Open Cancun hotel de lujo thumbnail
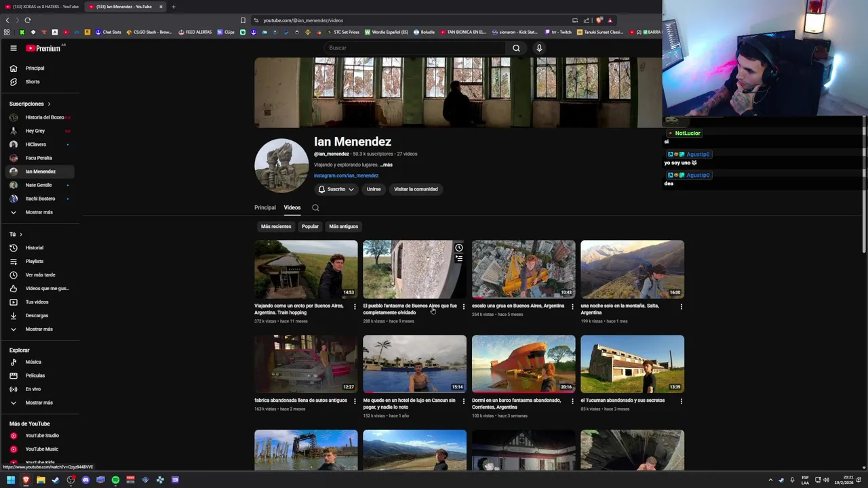The height and width of the screenshot is (488, 868). (x=414, y=364)
